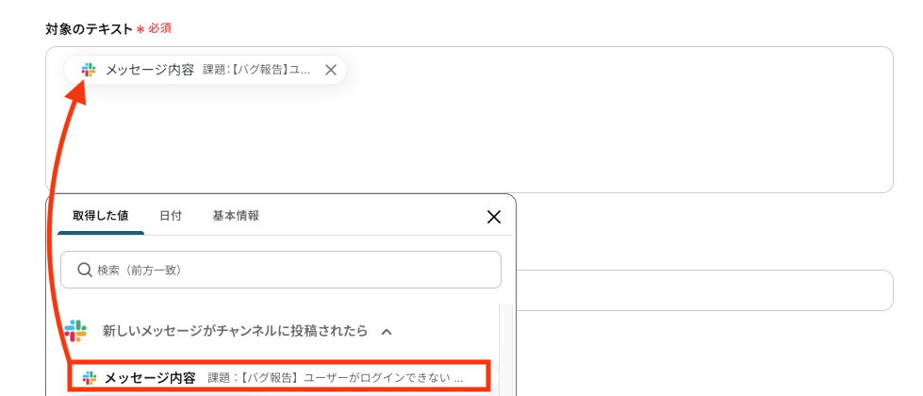Image resolution: width=923 pixels, height=396 pixels.
Task: Close the 取得した値 popup panel
Action: pyautogui.click(x=493, y=217)
